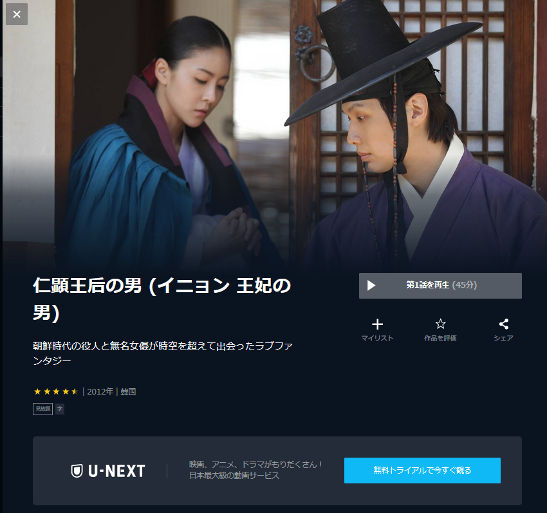Start free trial with 無料トライアルで今すぐ観る

pyautogui.click(x=422, y=471)
